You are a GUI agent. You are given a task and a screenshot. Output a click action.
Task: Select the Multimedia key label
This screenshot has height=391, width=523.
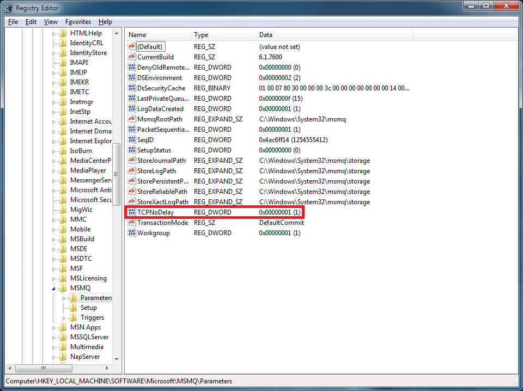(87, 347)
